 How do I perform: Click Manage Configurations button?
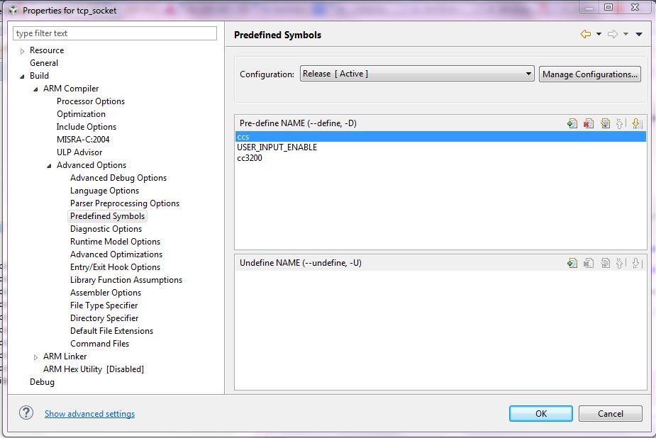pyautogui.click(x=590, y=74)
